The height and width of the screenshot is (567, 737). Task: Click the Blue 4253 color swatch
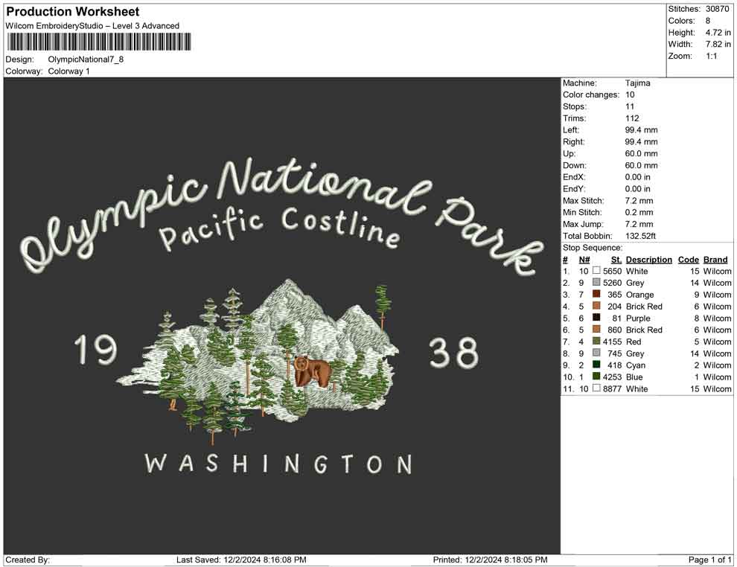596,377
